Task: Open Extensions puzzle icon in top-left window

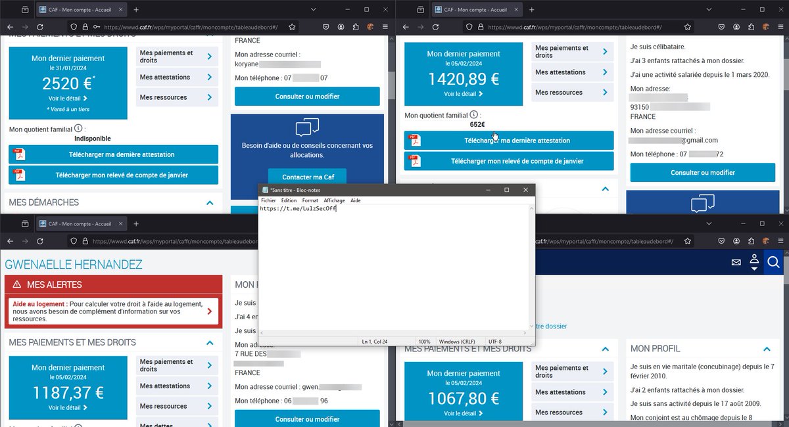Action: tap(356, 27)
